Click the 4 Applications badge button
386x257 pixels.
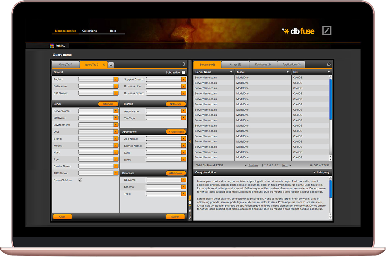176,132
